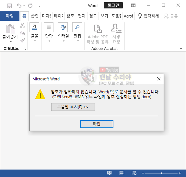Expand the 단락 group dropdown arrow

tap(49, 41)
